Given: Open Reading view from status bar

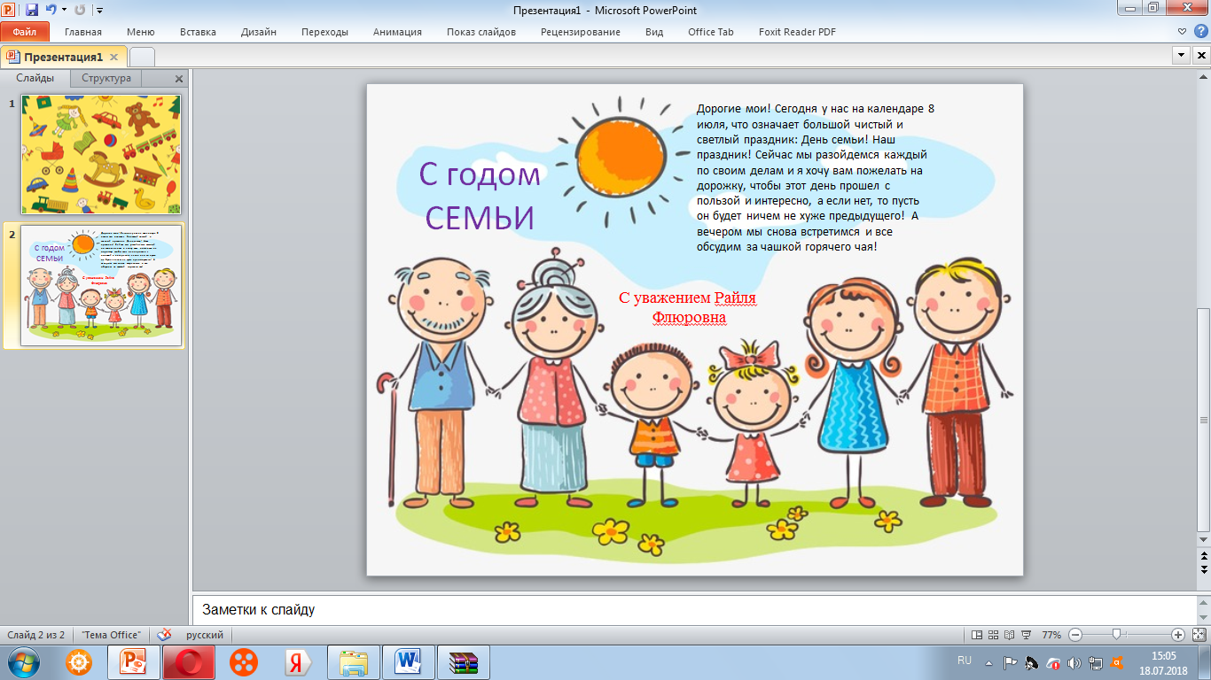Looking at the screenshot, I should tap(1010, 635).
